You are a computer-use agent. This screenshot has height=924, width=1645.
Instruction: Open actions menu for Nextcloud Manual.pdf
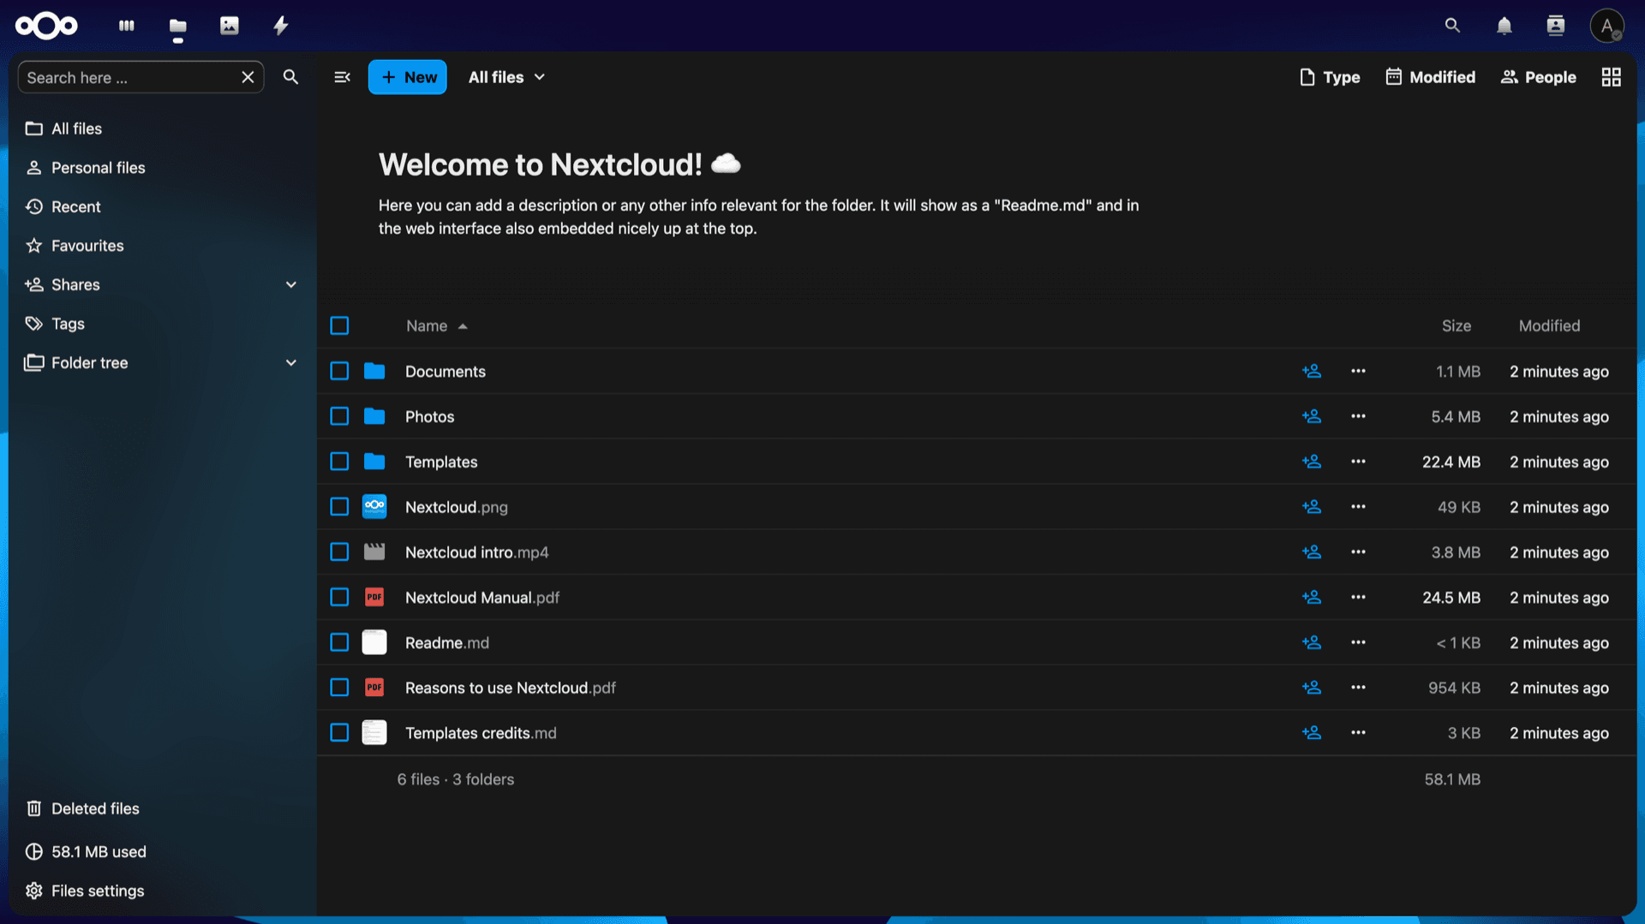coord(1358,597)
